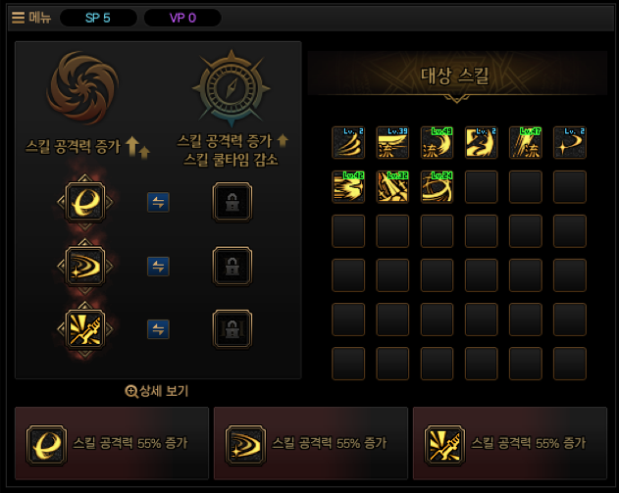The width and height of the screenshot is (619, 493).
Task: Click the third sword burst skill slot
Action: 85,329
